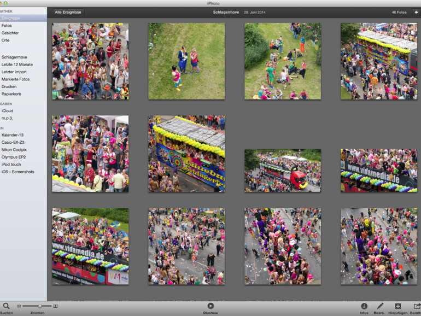Adjust the Zoomen slider knob
The width and height of the screenshot is (421, 316).
pos(40,306)
